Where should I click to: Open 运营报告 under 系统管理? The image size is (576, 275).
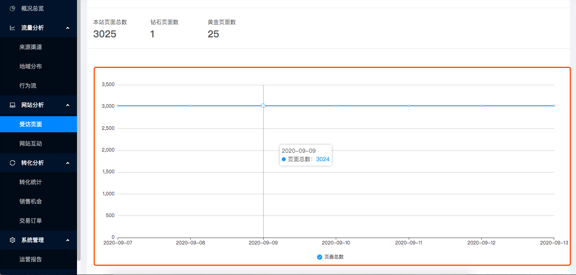(x=31, y=259)
